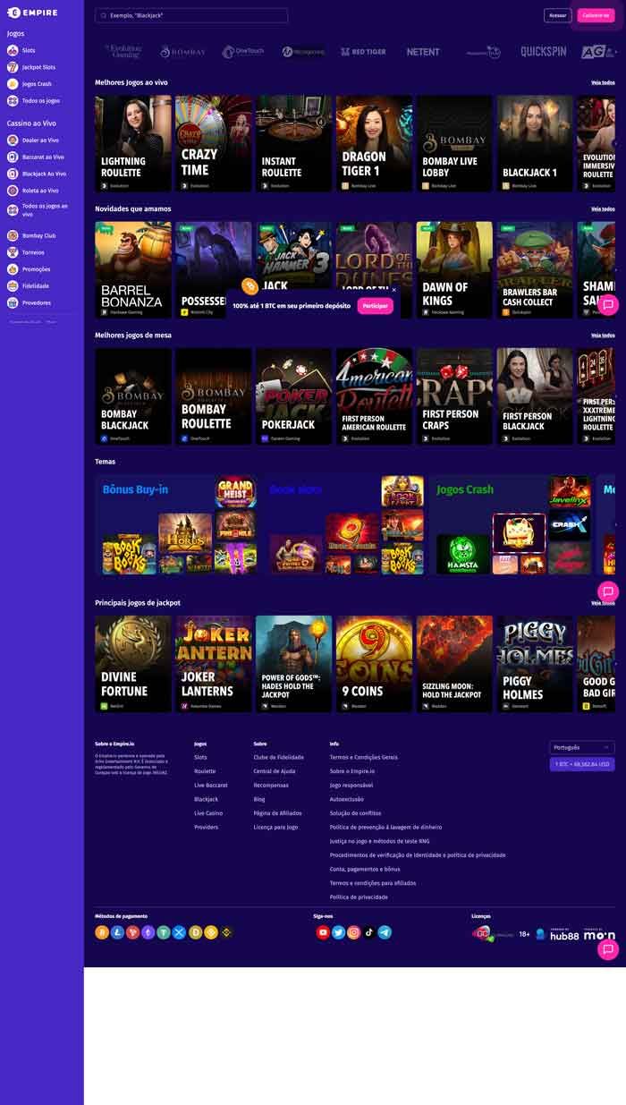Click the game search input field
626x1105 pixels.
[x=191, y=15]
